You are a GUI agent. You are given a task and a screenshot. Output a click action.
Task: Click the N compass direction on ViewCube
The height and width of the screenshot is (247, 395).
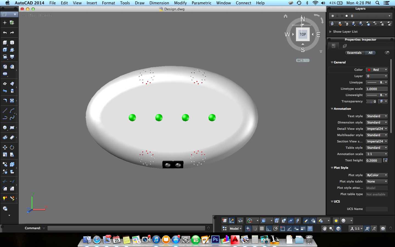pyautogui.click(x=303, y=19)
